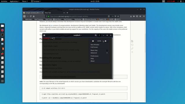Launch Firefox from the dock
185x104 pixels.
(2, 30)
